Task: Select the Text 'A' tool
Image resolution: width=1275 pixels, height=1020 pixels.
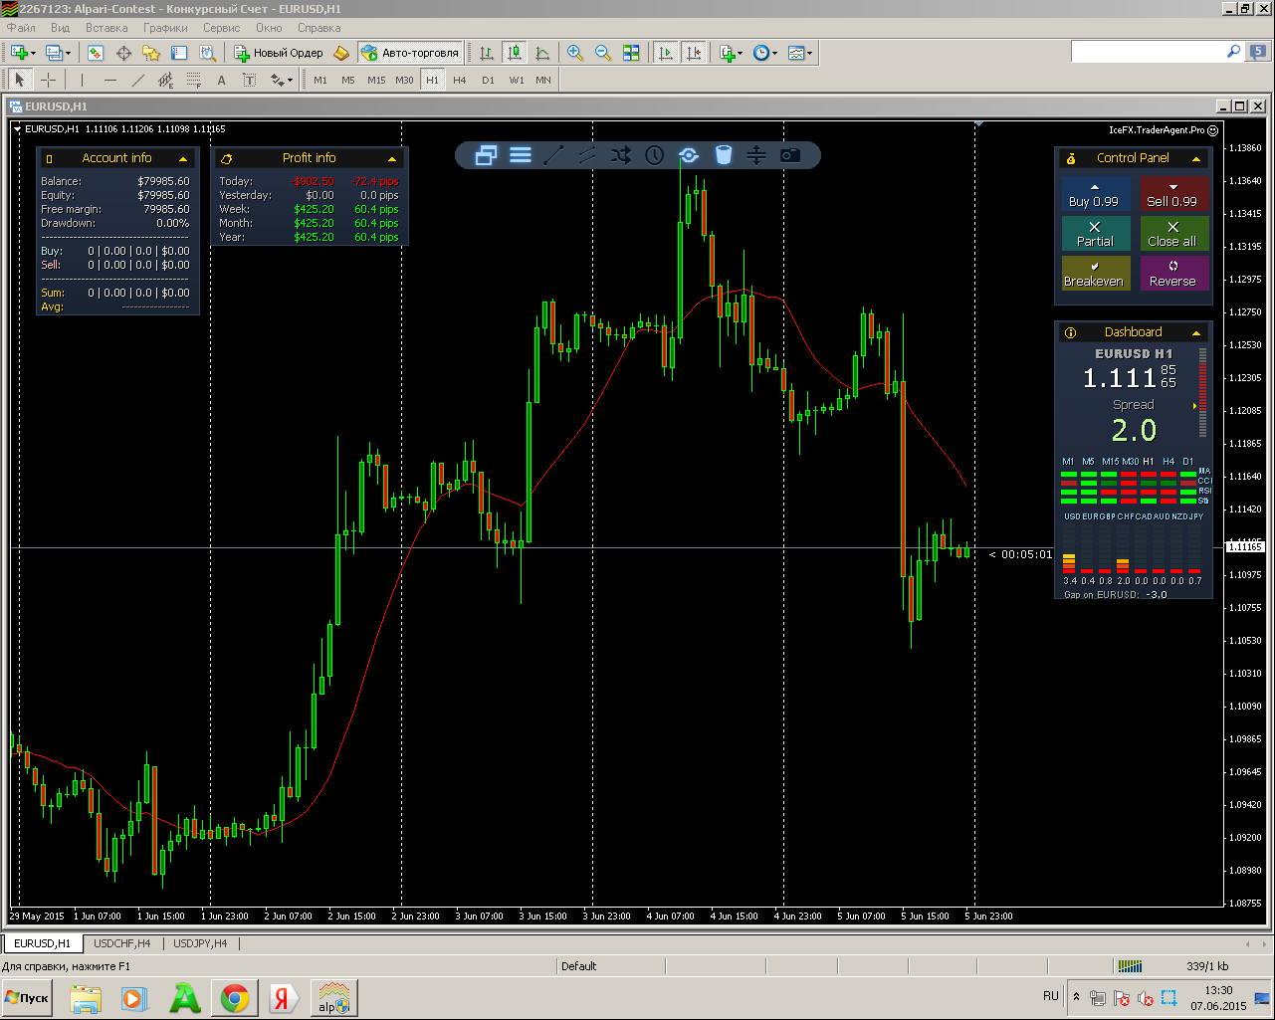Action: point(221,80)
